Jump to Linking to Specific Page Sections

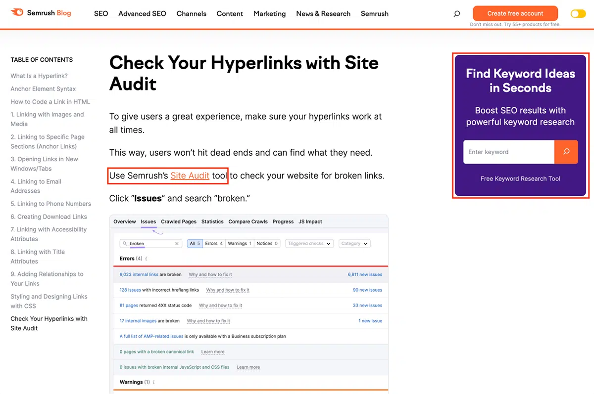tap(48, 141)
